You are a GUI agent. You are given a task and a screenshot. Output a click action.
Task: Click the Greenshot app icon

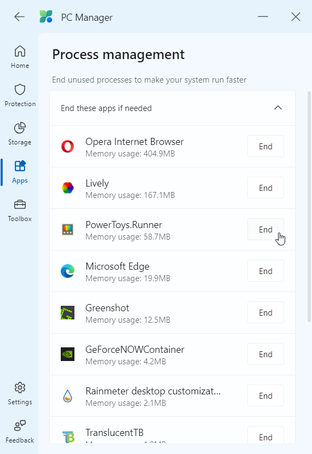coord(67,313)
